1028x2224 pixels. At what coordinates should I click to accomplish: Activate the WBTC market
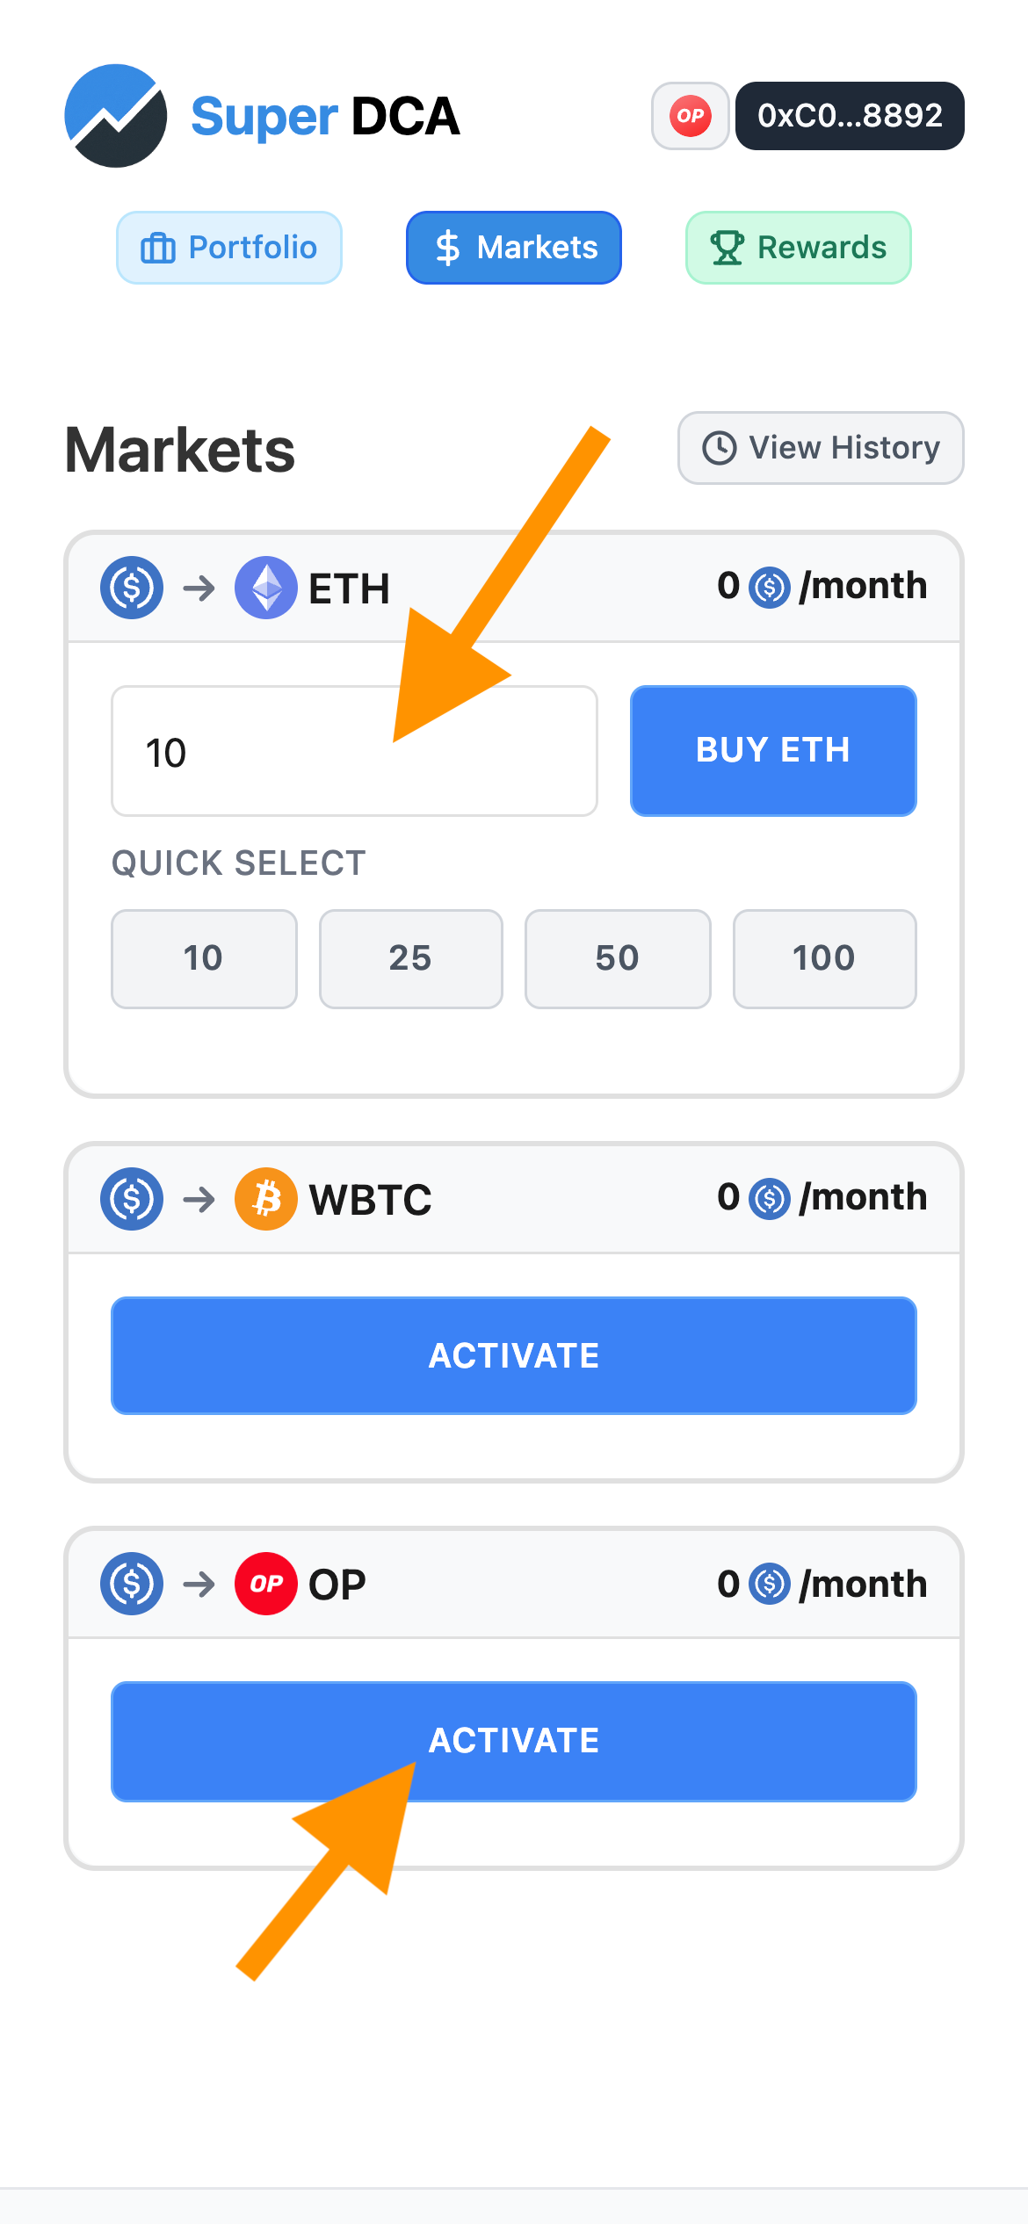(x=513, y=1355)
